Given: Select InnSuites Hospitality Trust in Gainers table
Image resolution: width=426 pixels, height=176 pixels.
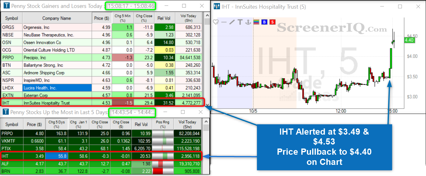Looking at the screenshot, I should pos(47,103).
